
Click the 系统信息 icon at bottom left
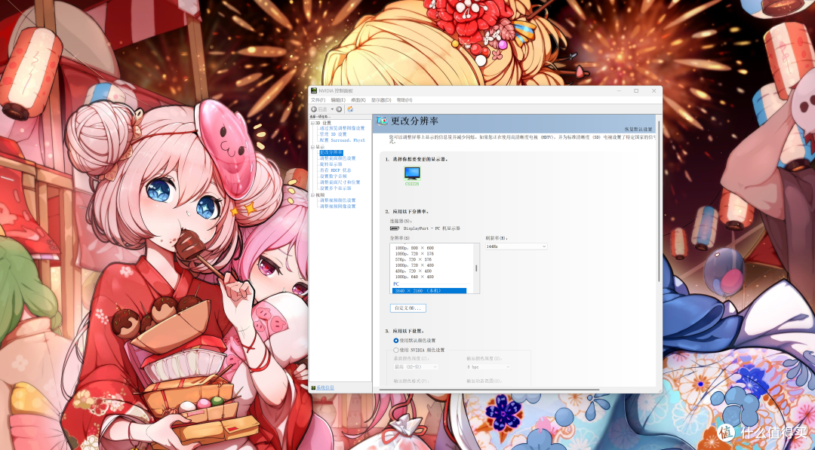[313, 387]
